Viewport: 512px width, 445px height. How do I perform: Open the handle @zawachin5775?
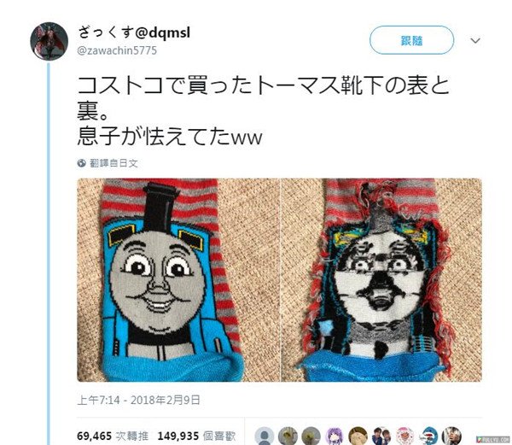[x=117, y=50]
